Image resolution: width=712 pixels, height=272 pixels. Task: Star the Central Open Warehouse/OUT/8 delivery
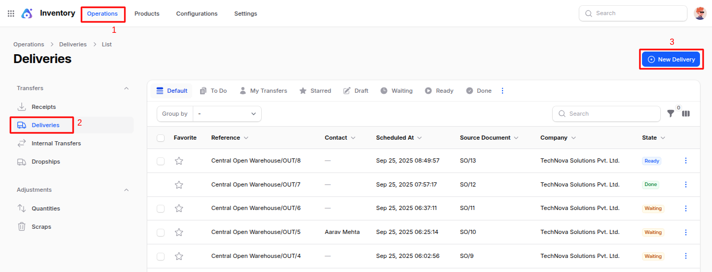[179, 161]
